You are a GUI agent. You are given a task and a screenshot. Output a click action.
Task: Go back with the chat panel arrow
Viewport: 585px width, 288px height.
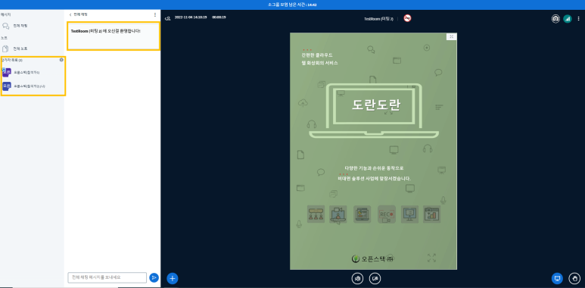[x=70, y=14]
